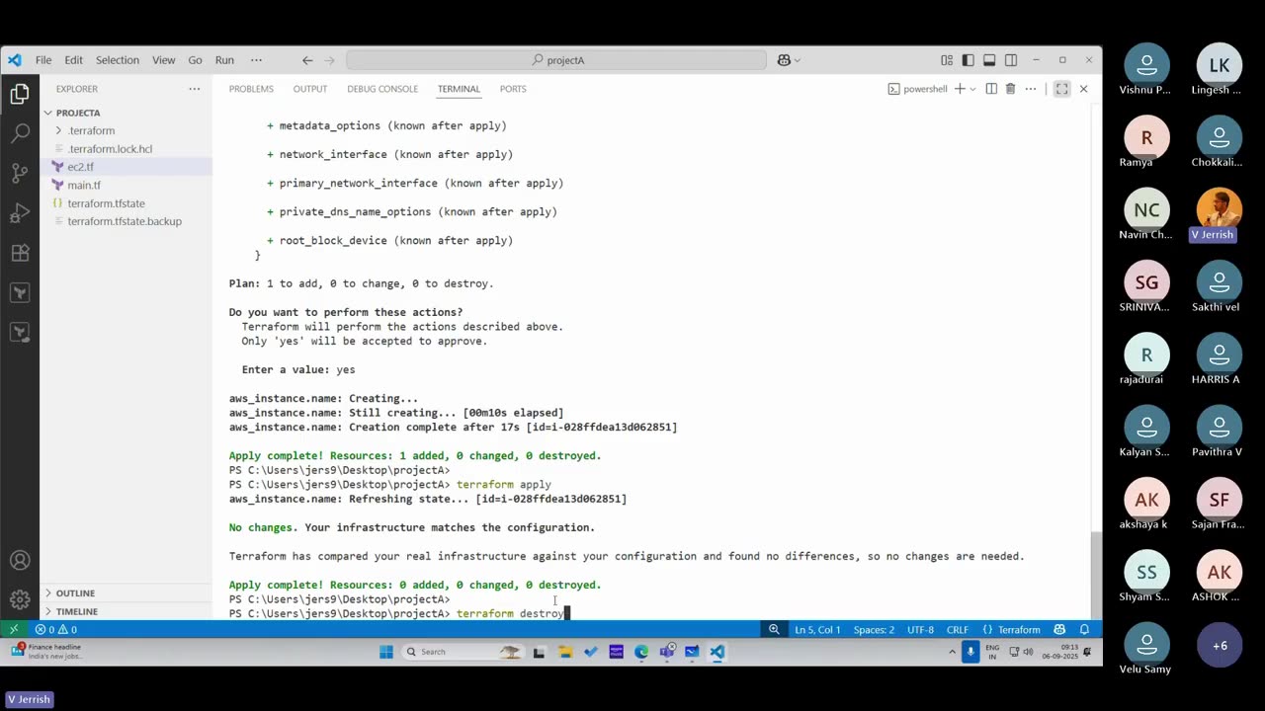Click the Copilot icon in title bar
Image resolution: width=1265 pixels, height=711 pixels.
coord(785,60)
